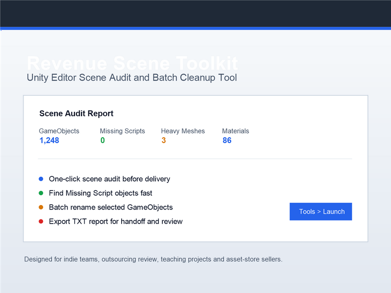The height and width of the screenshot is (293, 391).
Task: Click the Unity Editor Scene Audit subtitle
Action: pos(132,78)
